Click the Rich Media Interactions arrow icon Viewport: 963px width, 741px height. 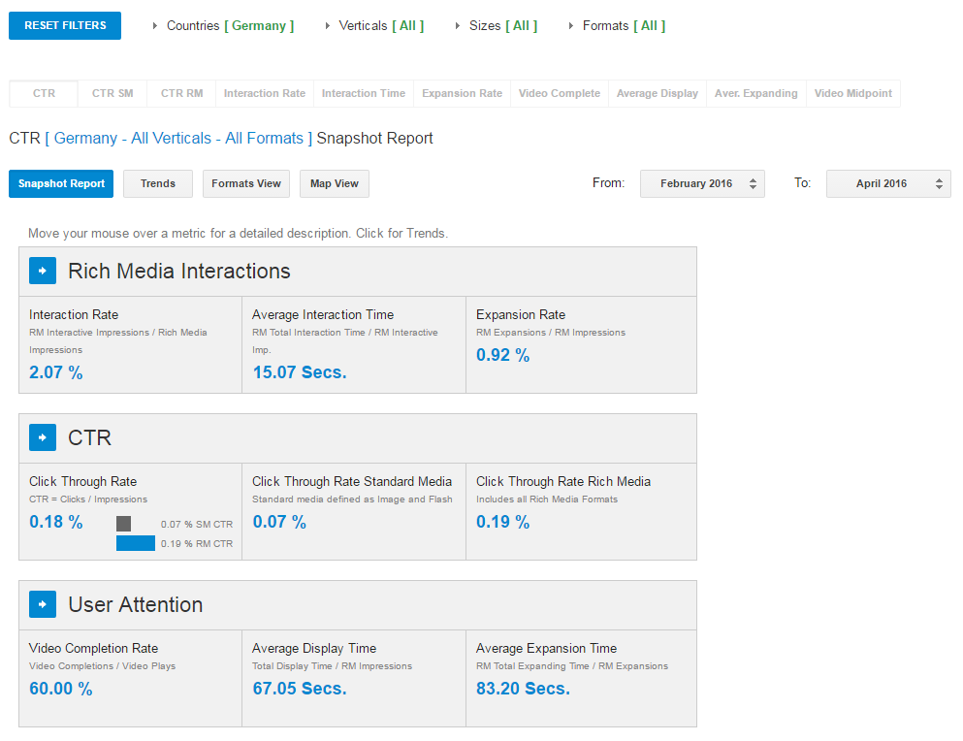click(43, 271)
